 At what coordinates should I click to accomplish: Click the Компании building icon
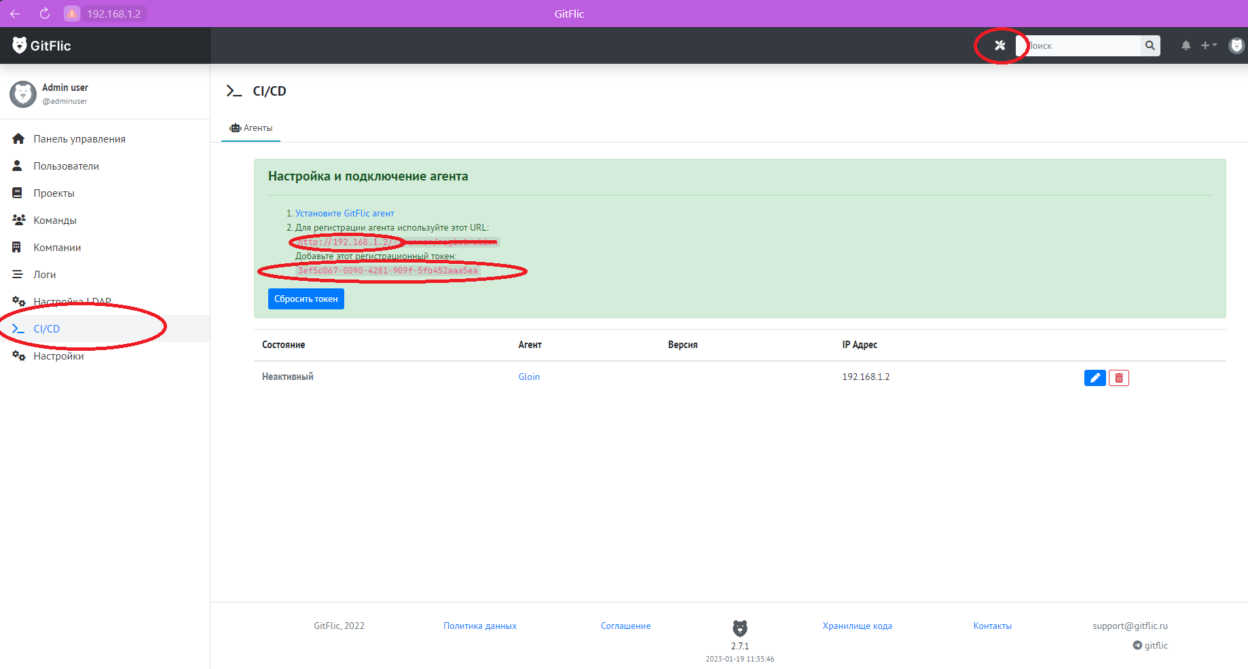click(x=17, y=247)
